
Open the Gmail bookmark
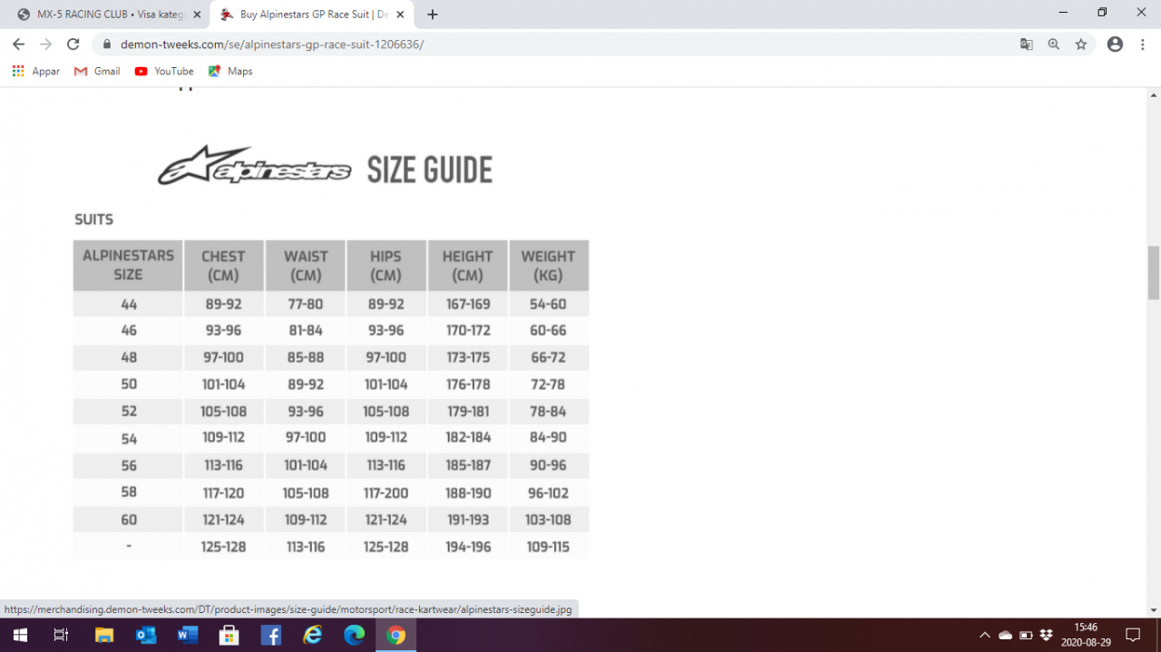pyautogui.click(x=97, y=71)
